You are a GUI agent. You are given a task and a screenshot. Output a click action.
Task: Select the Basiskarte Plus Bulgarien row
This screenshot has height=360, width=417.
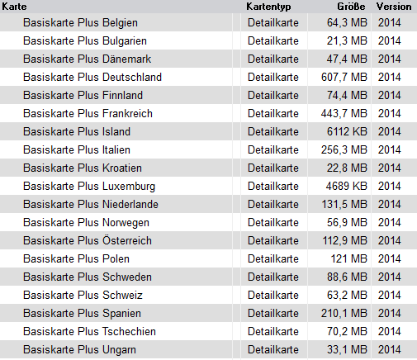208,40
